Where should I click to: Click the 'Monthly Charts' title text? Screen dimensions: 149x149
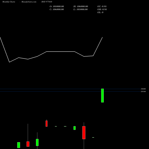9,2
